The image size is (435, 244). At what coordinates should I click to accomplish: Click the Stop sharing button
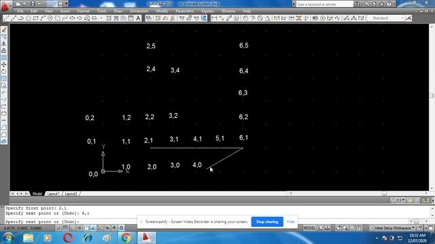point(267,222)
